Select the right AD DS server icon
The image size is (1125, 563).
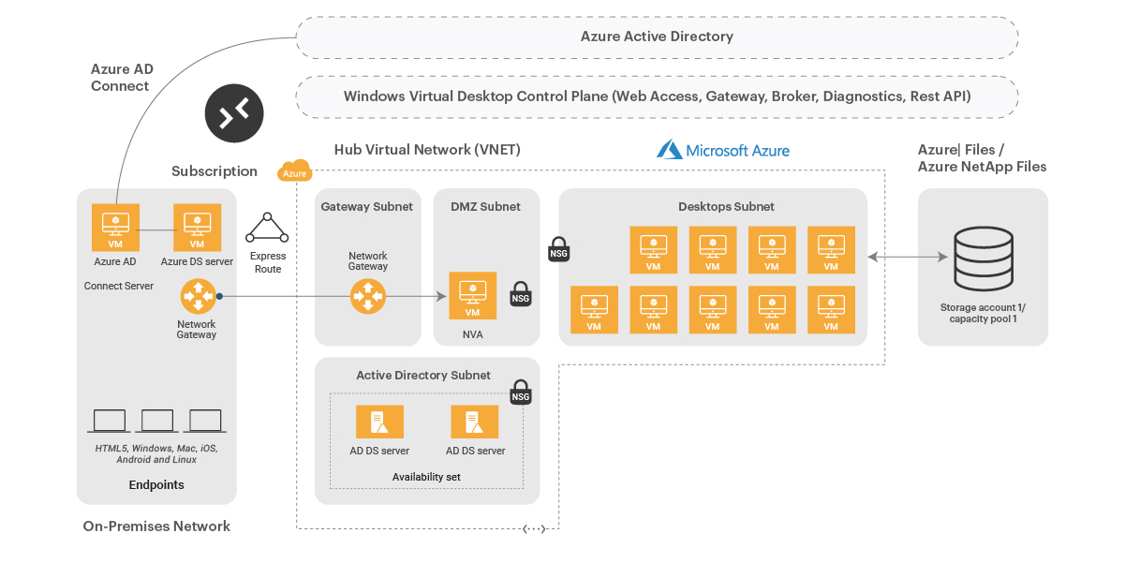(475, 422)
